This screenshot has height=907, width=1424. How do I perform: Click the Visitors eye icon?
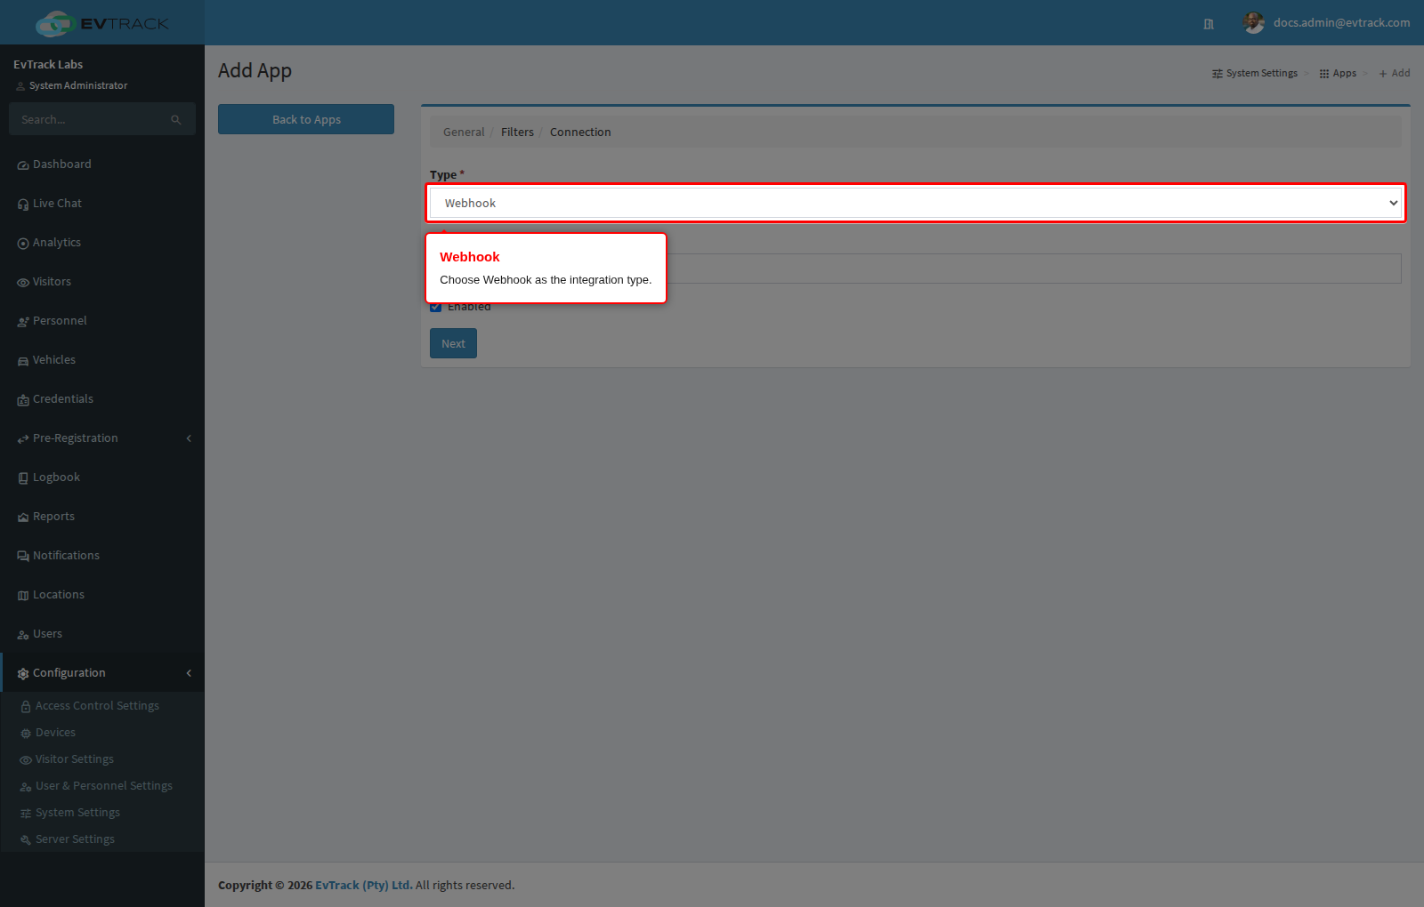(x=23, y=283)
